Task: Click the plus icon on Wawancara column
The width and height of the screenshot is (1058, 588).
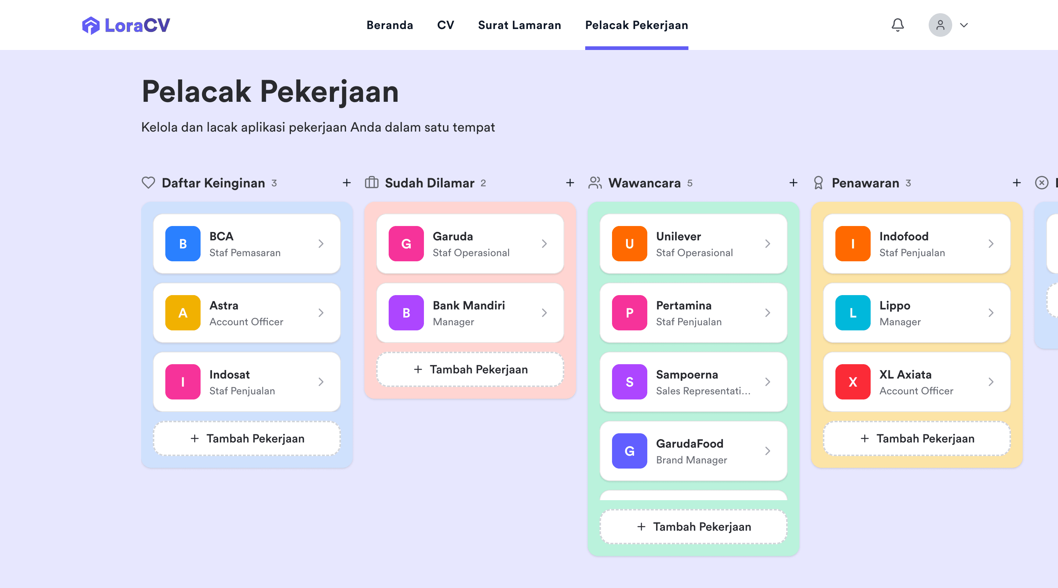Action: pos(793,183)
